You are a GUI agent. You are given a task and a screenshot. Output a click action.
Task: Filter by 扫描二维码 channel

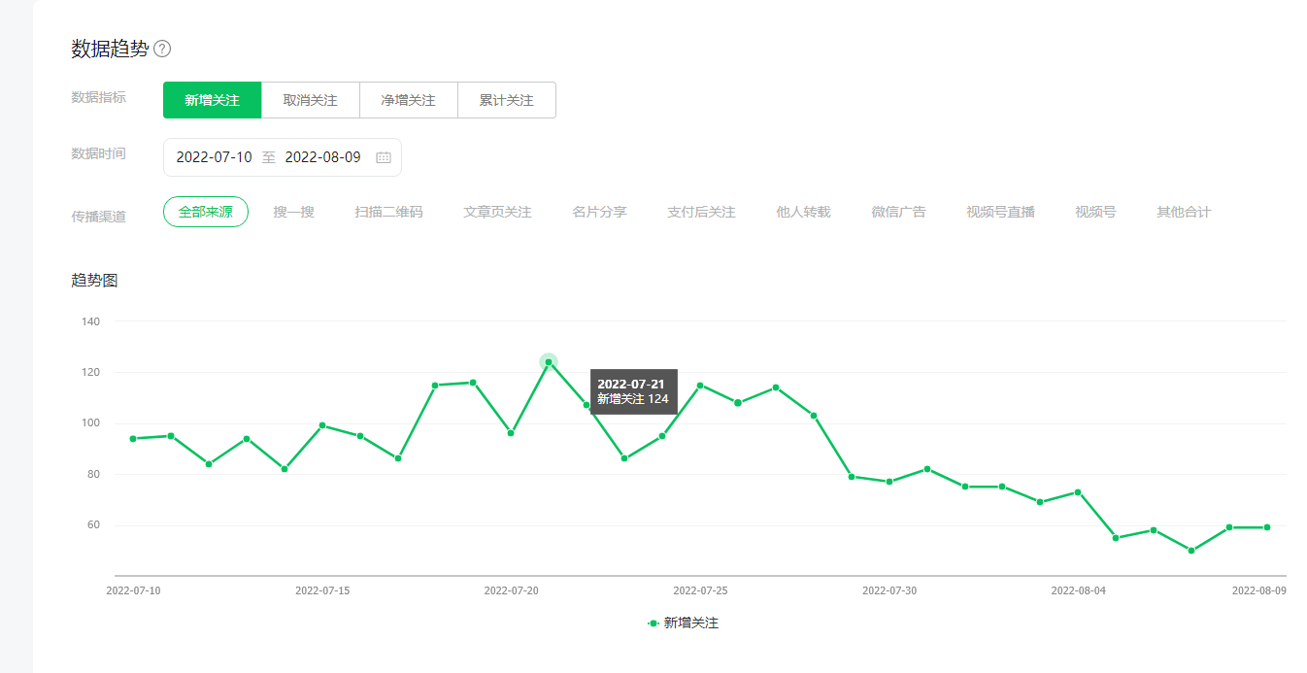pos(389,212)
